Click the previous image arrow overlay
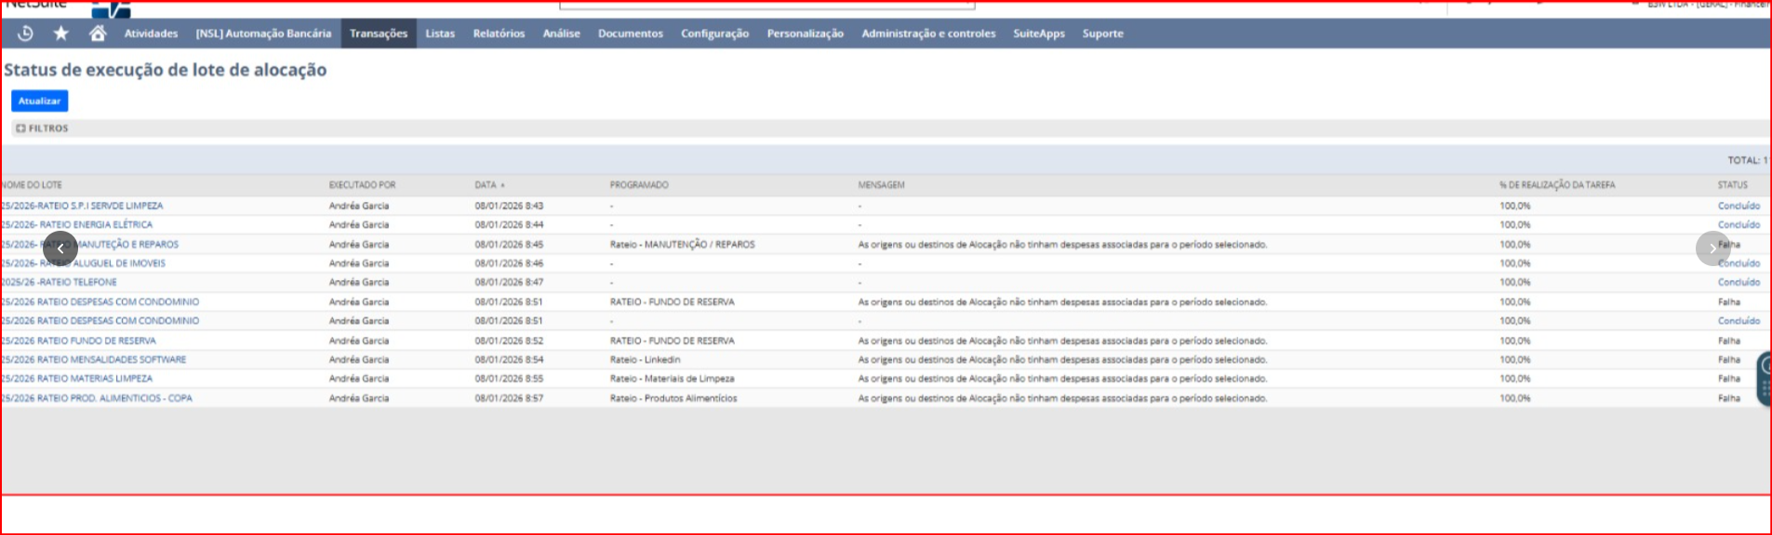Screen dimensions: 1772x535 click(x=60, y=248)
